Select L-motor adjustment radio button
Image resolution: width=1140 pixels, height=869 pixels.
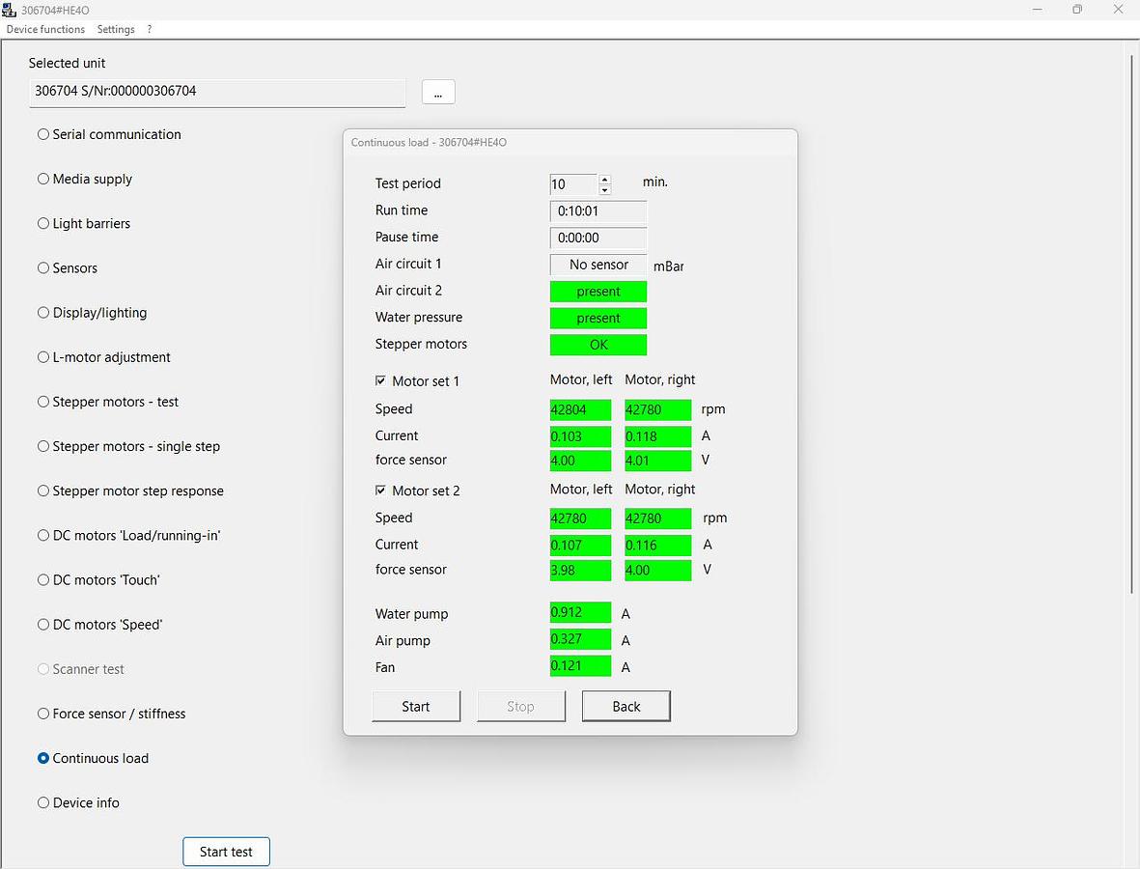104,357
